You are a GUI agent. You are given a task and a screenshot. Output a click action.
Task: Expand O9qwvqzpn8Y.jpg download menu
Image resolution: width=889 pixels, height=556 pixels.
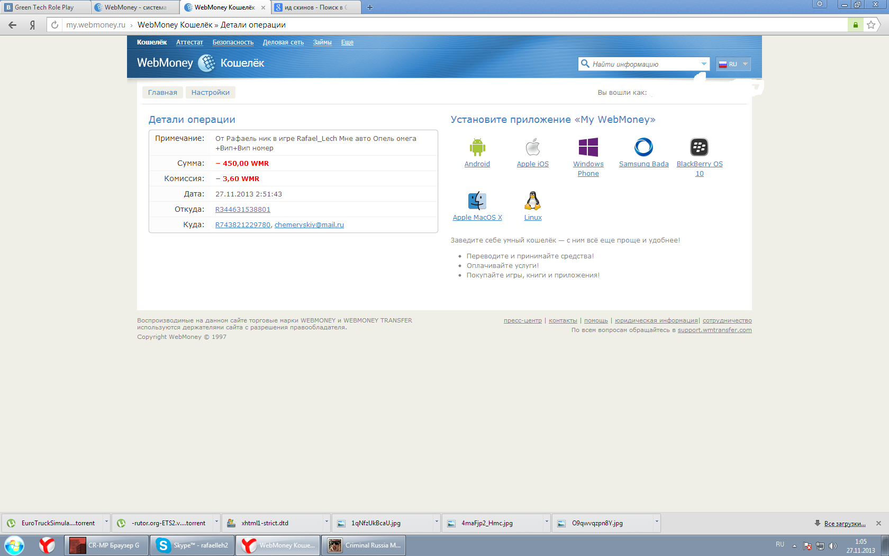(657, 523)
